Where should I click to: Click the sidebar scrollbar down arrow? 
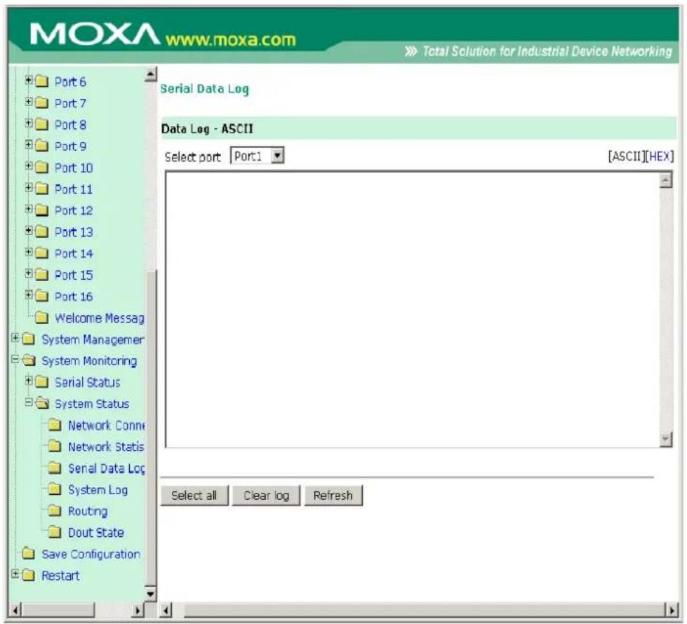tap(150, 593)
